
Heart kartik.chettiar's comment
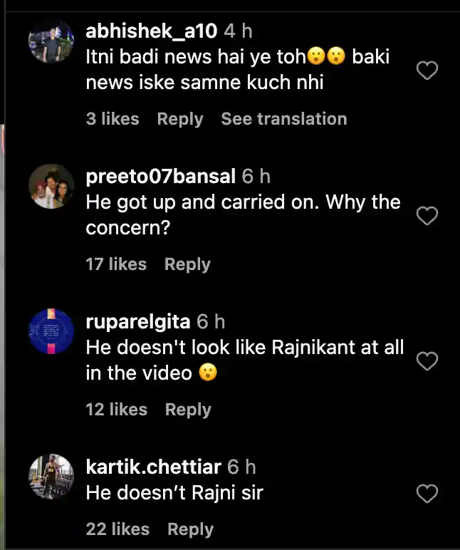click(x=427, y=493)
